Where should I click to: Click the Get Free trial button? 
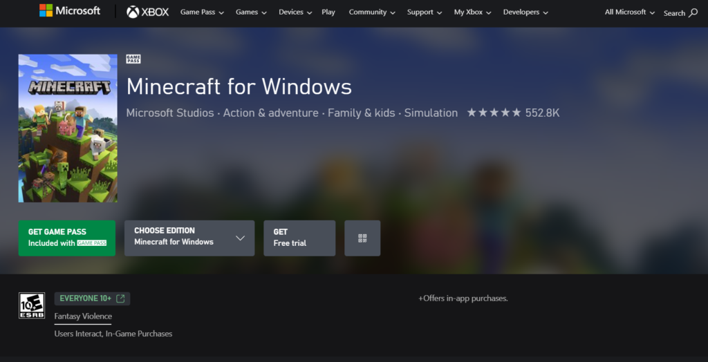[299, 238]
